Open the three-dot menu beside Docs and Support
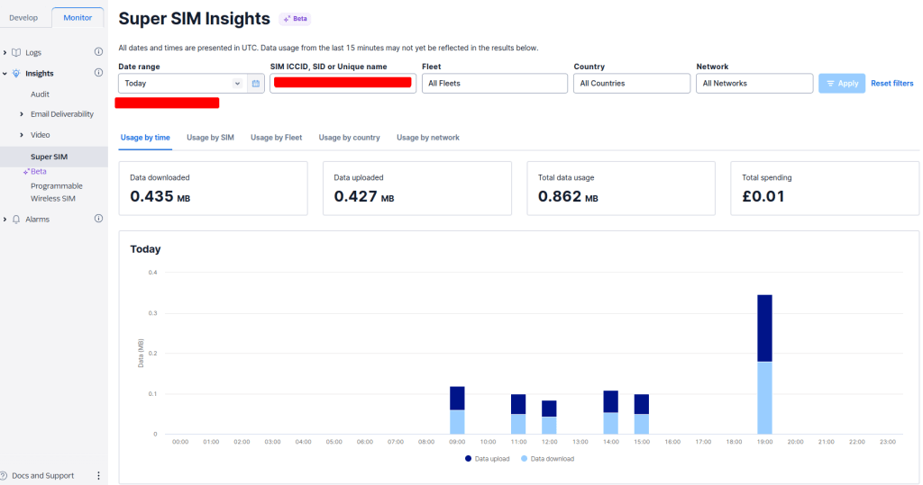Viewport: 923px width, 485px height. coord(98,475)
